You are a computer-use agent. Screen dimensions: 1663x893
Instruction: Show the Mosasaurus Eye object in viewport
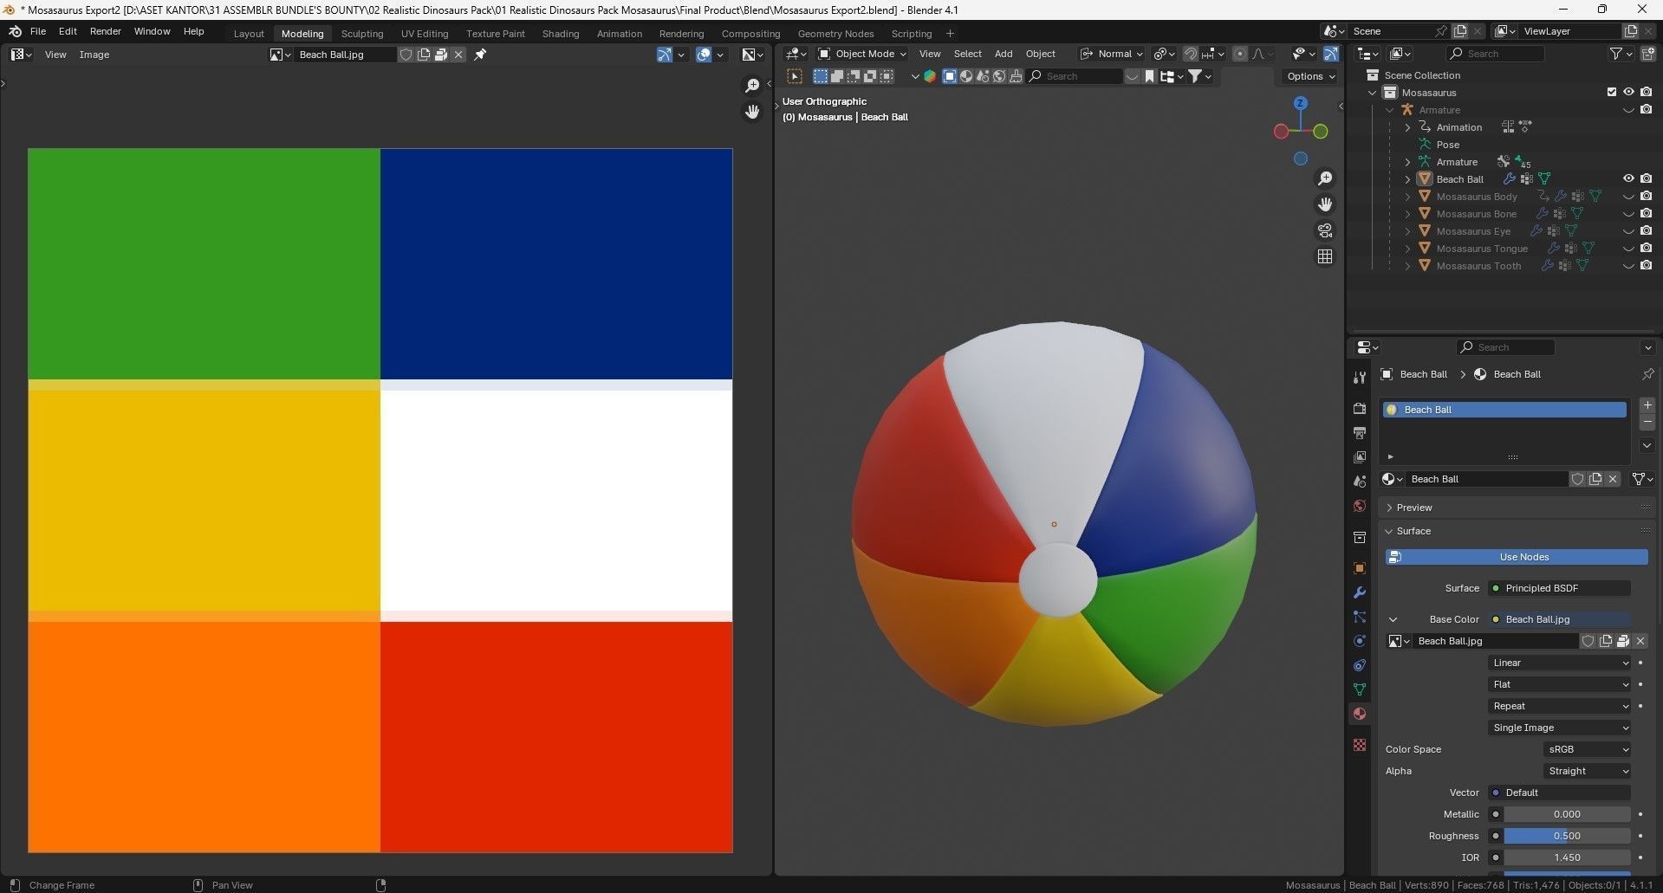[x=1628, y=231]
